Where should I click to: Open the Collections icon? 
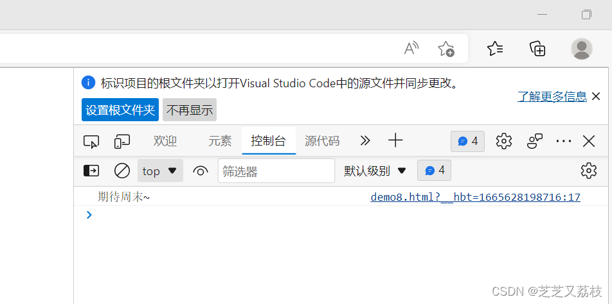pos(537,49)
